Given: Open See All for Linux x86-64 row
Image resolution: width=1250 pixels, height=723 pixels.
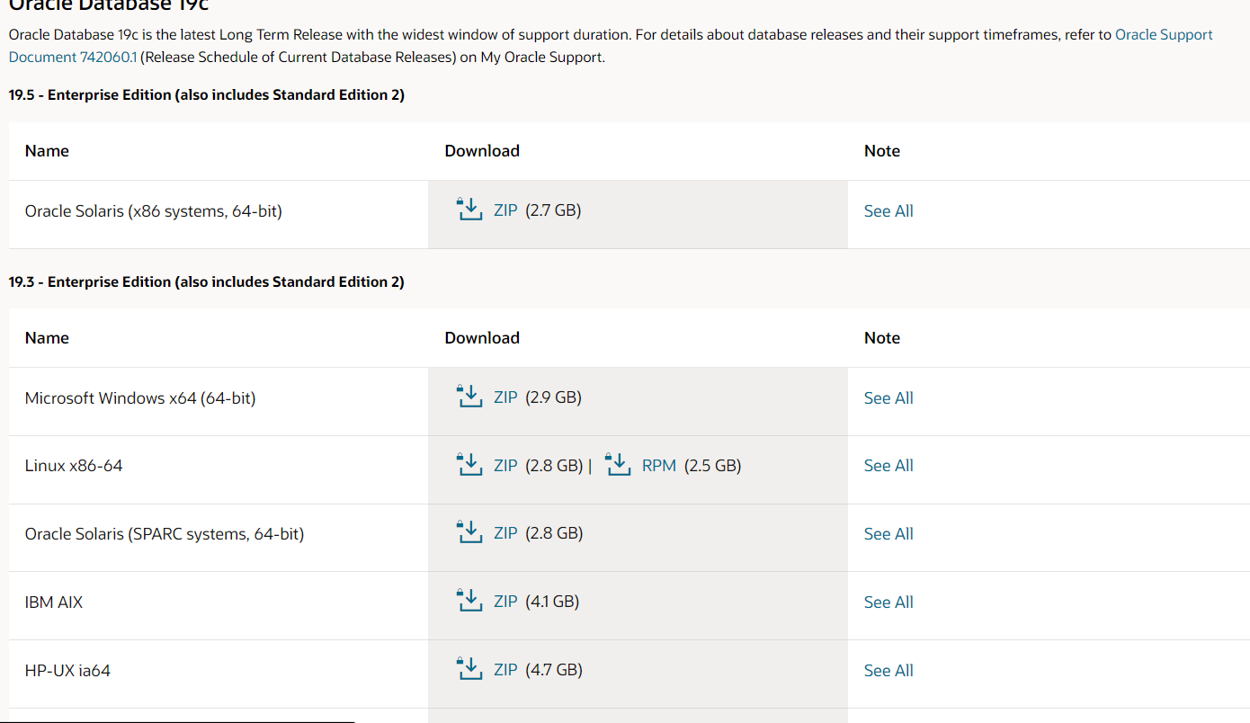Looking at the screenshot, I should 888,466.
